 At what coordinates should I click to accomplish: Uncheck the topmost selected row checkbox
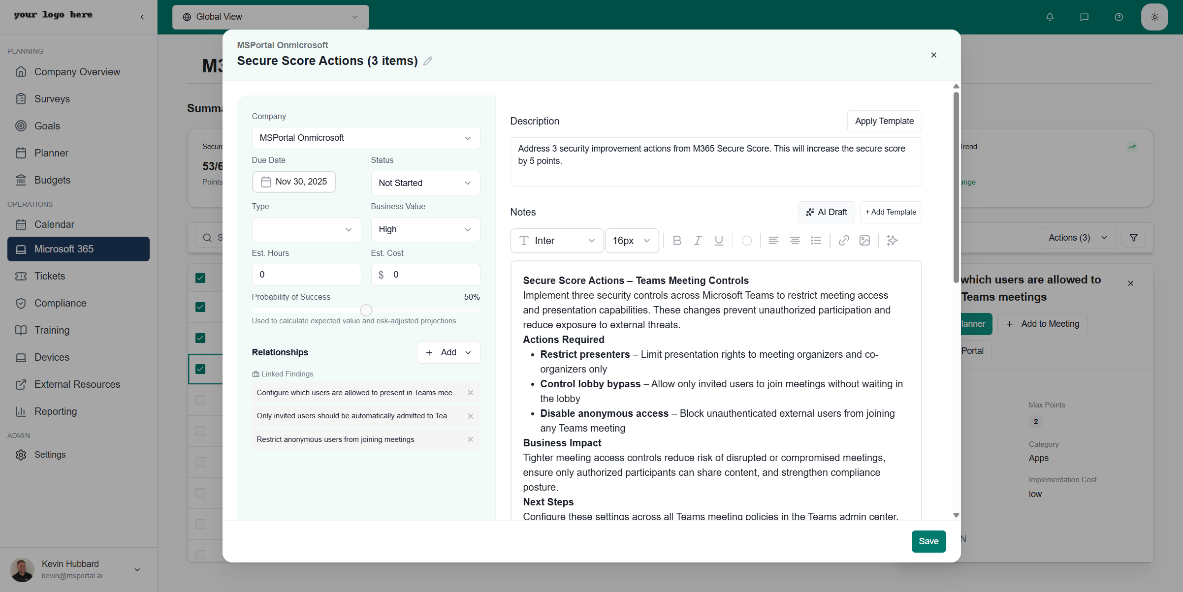pyautogui.click(x=200, y=278)
